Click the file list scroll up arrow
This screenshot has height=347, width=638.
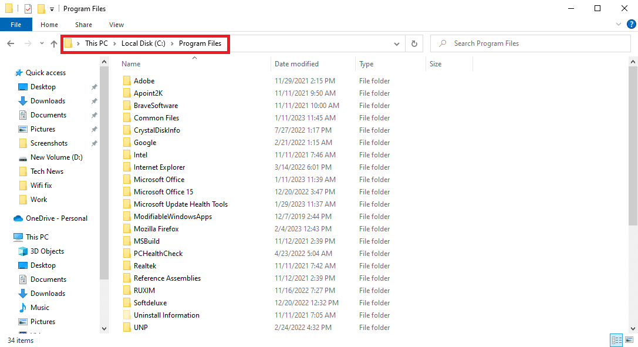click(633, 62)
